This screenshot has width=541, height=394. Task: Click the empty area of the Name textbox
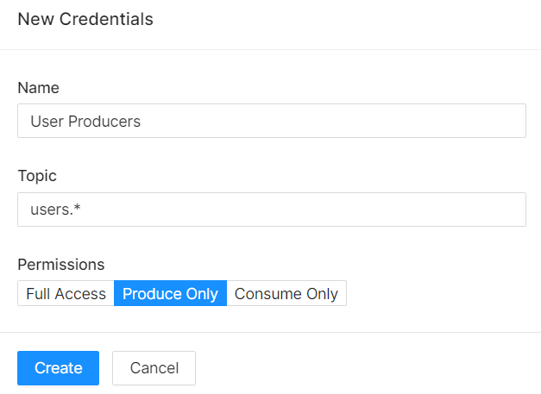pyautogui.click(x=331, y=121)
